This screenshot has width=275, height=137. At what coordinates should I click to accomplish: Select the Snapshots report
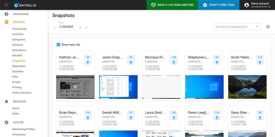(19, 61)
